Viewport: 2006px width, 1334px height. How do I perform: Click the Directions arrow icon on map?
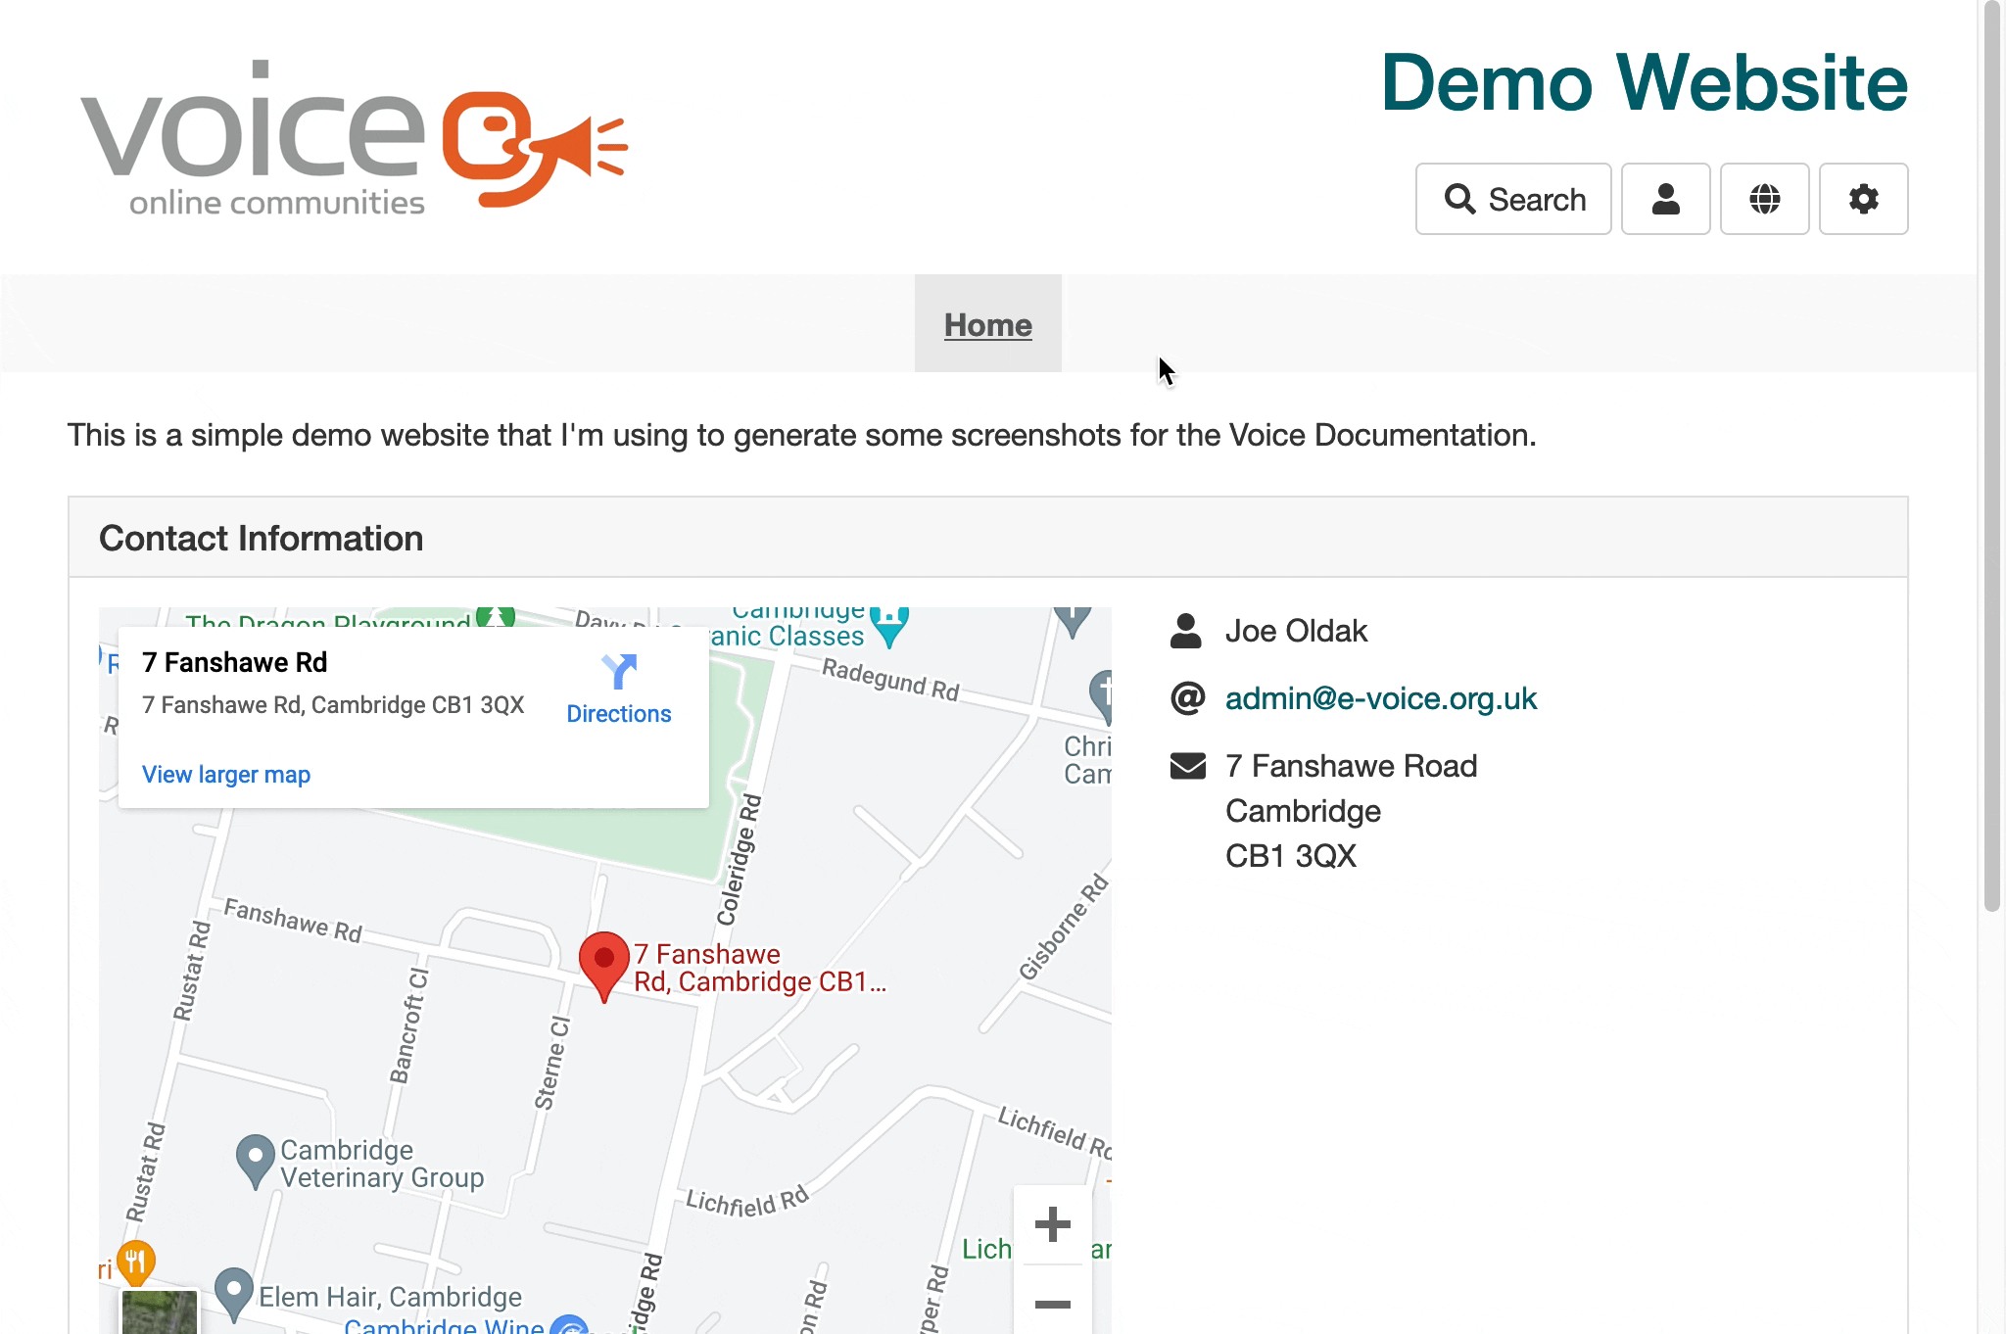619,673
